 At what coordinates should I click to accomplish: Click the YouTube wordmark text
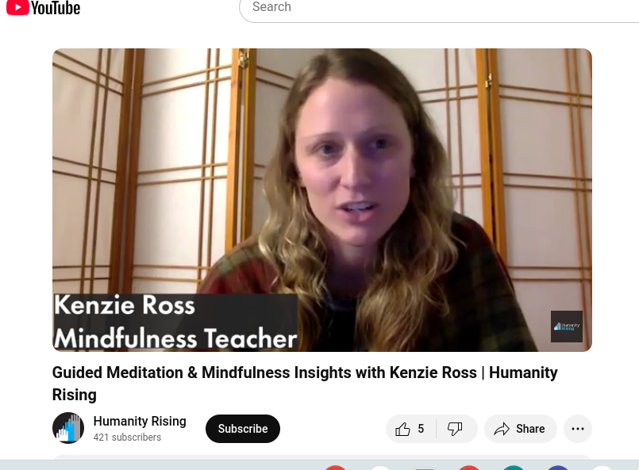[56, 8]
